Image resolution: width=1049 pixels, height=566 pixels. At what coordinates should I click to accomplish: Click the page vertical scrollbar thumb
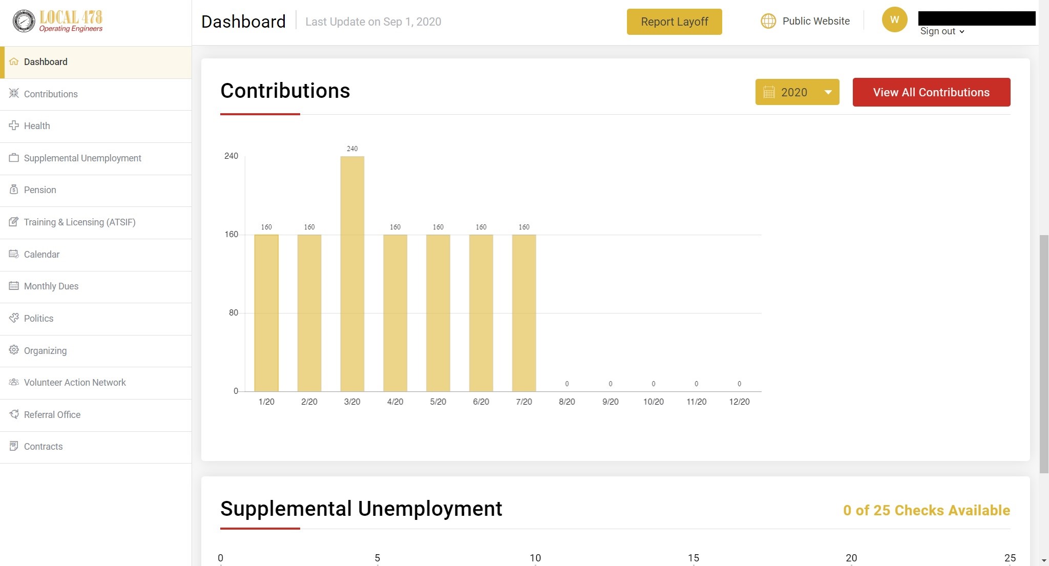(1043, 353)
